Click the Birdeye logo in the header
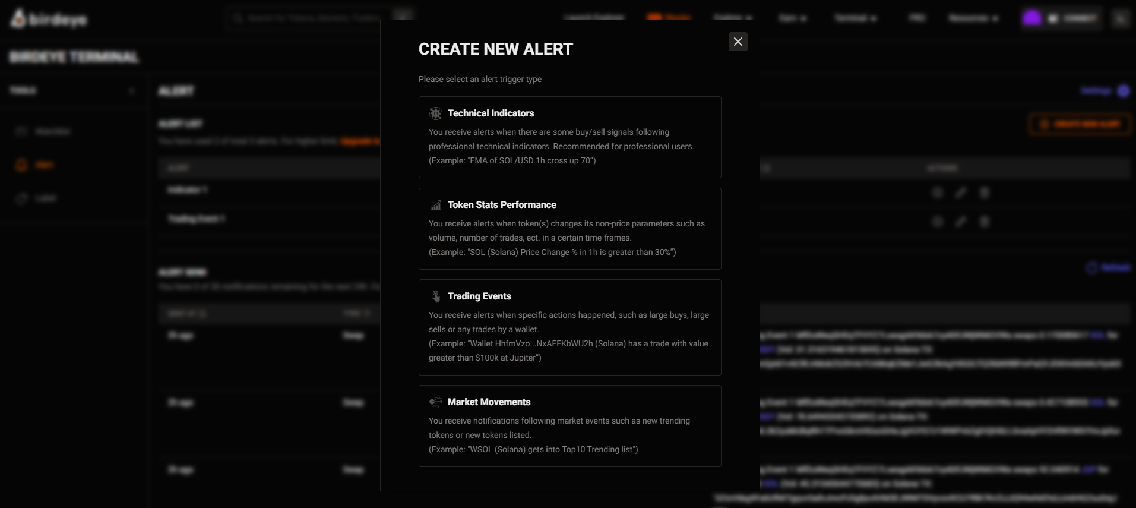The height and width of the screenshot is (508, 1136). click(49, 18)
